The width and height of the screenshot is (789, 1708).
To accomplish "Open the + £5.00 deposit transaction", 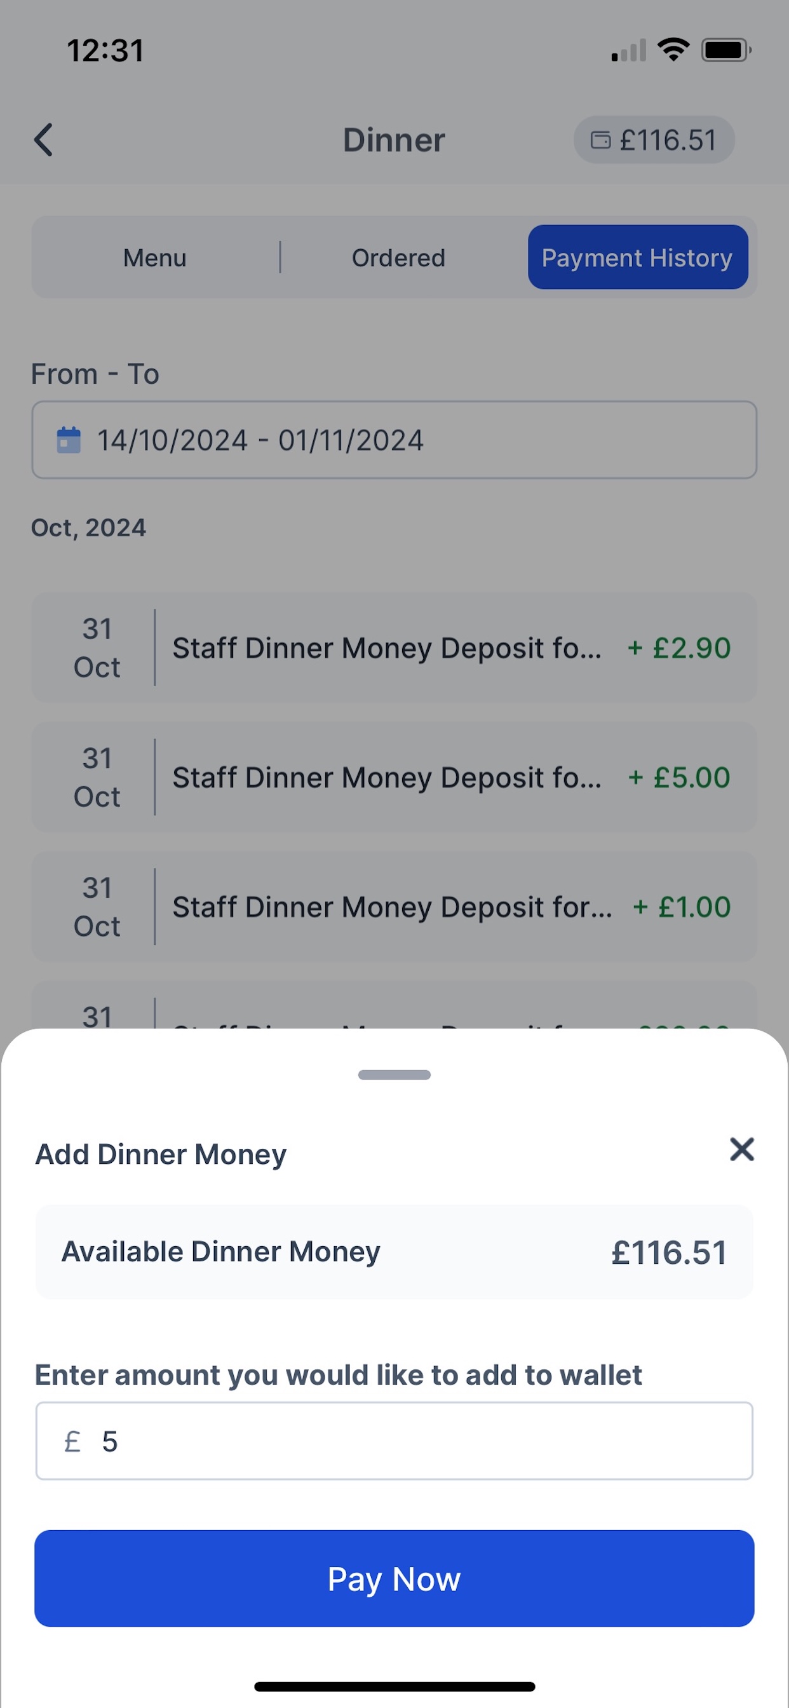I will [x=394, y=777].
